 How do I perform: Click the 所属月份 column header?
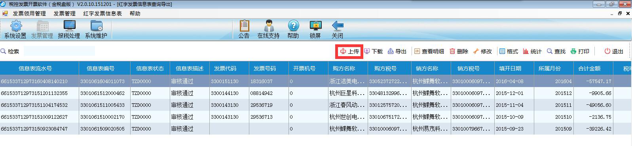pos(554,68)
